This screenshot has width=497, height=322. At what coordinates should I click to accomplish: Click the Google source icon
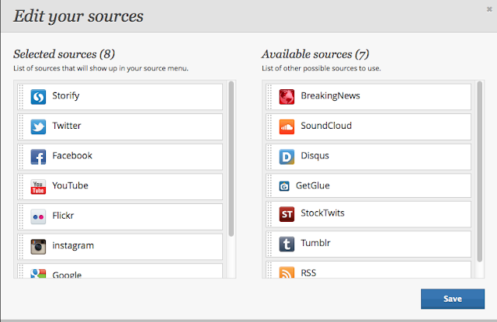click(x=38, y=274)
